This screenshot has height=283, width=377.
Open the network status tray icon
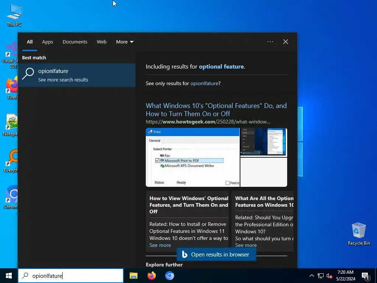(320, 276)
